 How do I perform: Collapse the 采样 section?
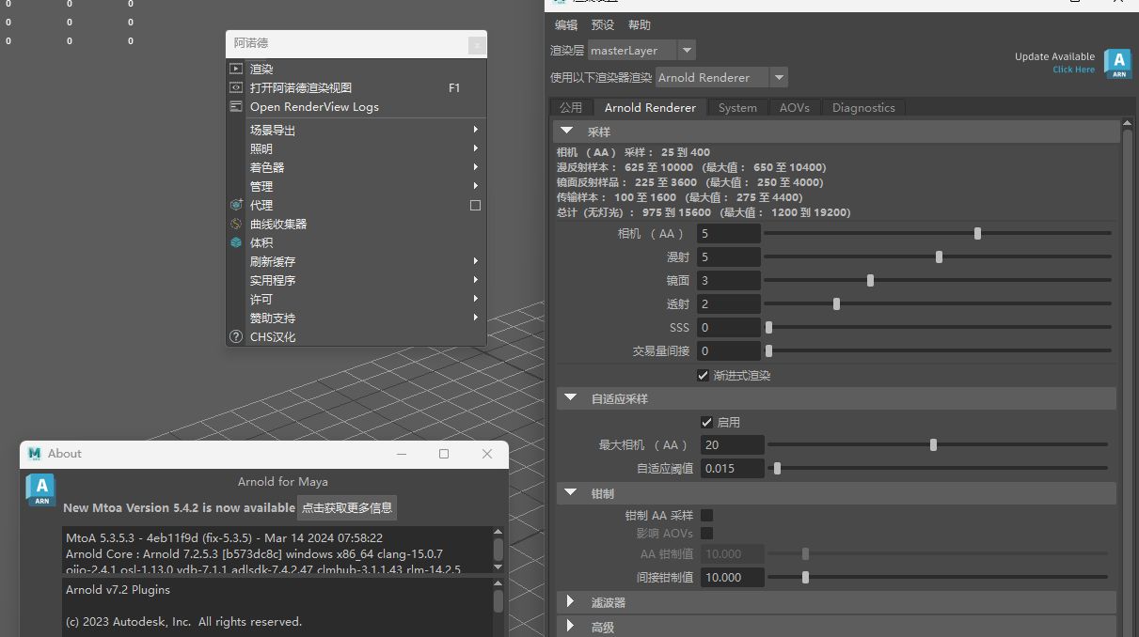point(568,132)
